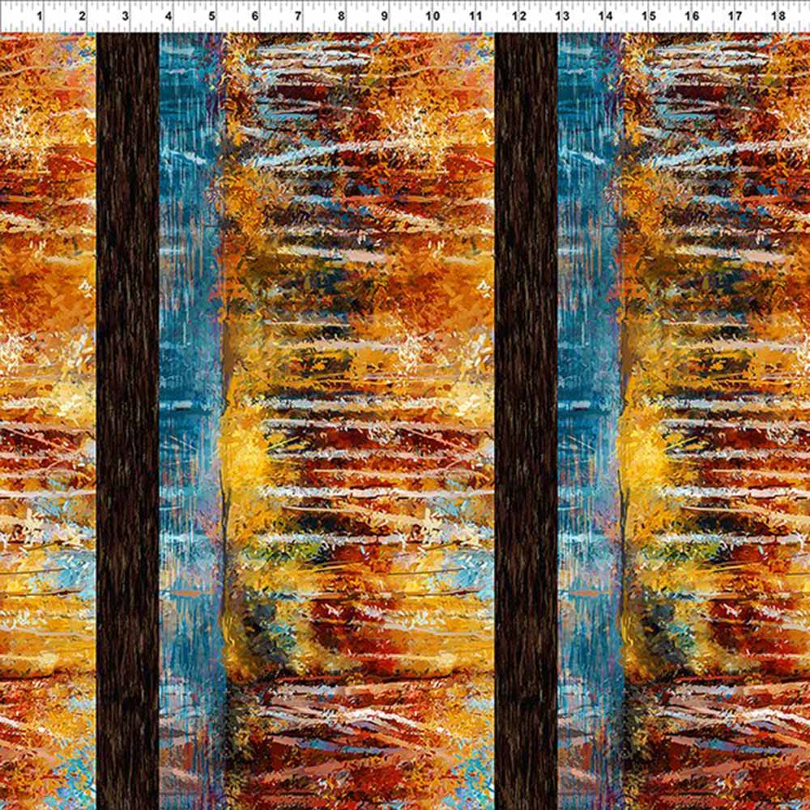Click the ruler mark labeled 3
Image resolution: width=810 pixels, height=810 pixels.
pos(125,15)
